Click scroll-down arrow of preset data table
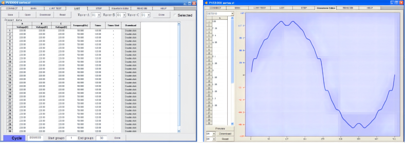This screenshot has width=405, height=143. 179,131
